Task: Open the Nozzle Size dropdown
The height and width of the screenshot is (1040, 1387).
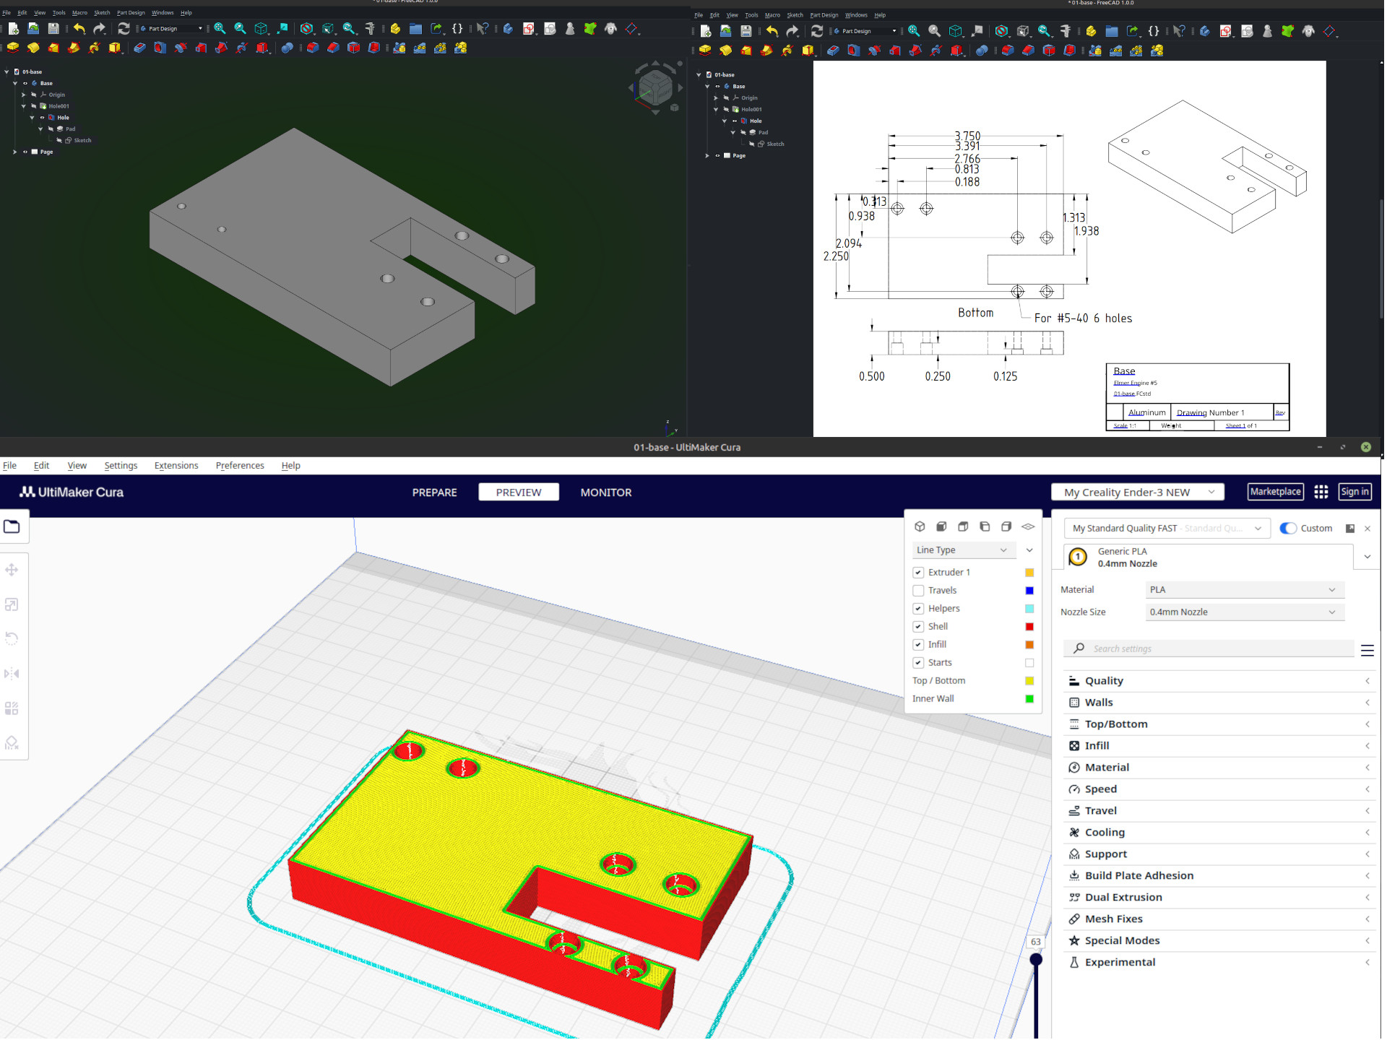Action: tap(1244, 612)
